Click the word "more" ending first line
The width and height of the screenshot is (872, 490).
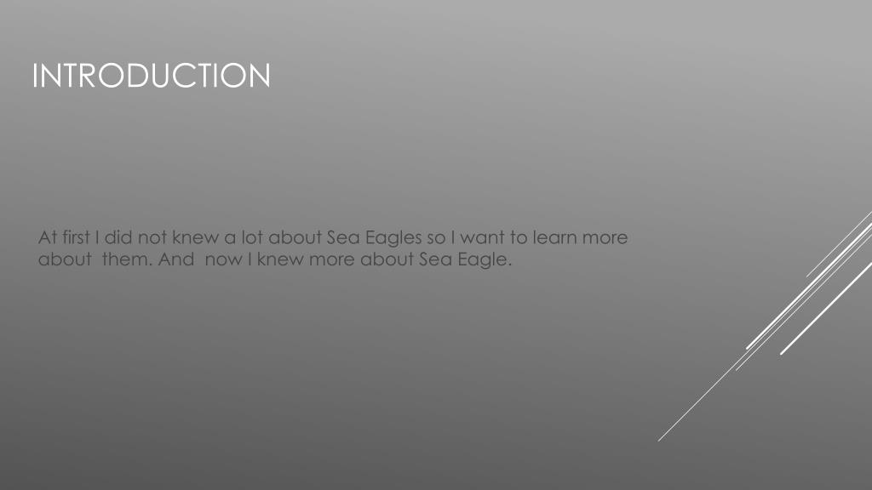coord(605,238)
